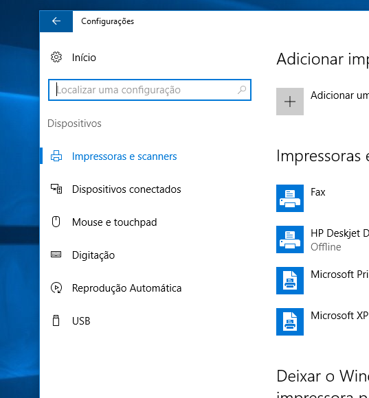Go back using the arrow button
369x398 pixels.
(x=56, y=21)
